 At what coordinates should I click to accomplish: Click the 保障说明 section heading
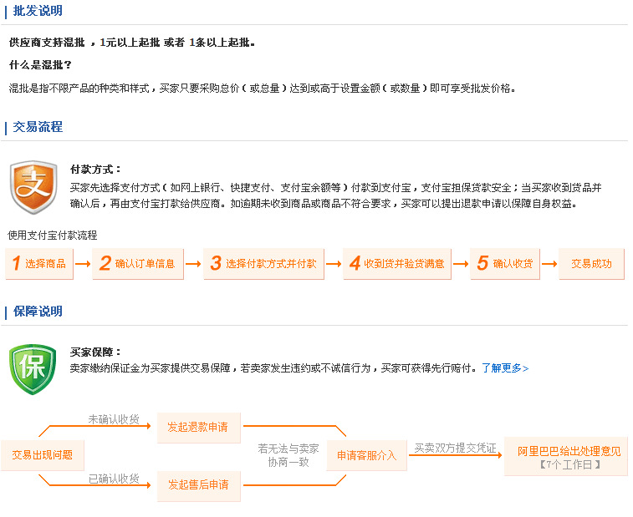[38, 311]
